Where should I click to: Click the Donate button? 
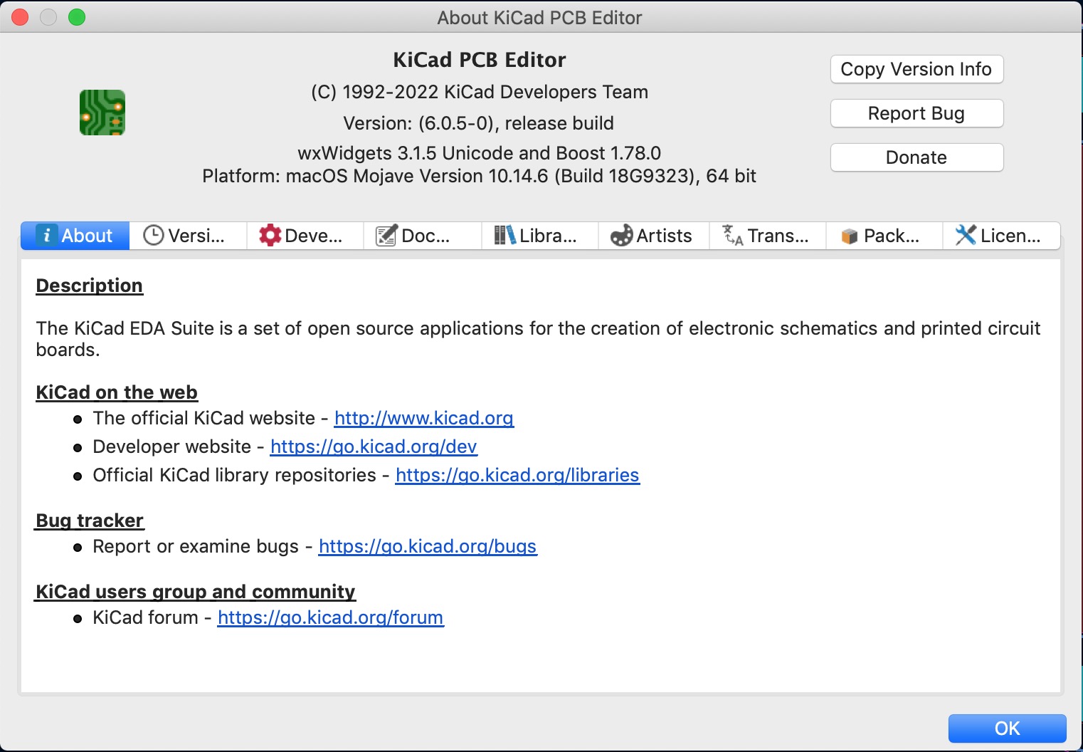916,157
